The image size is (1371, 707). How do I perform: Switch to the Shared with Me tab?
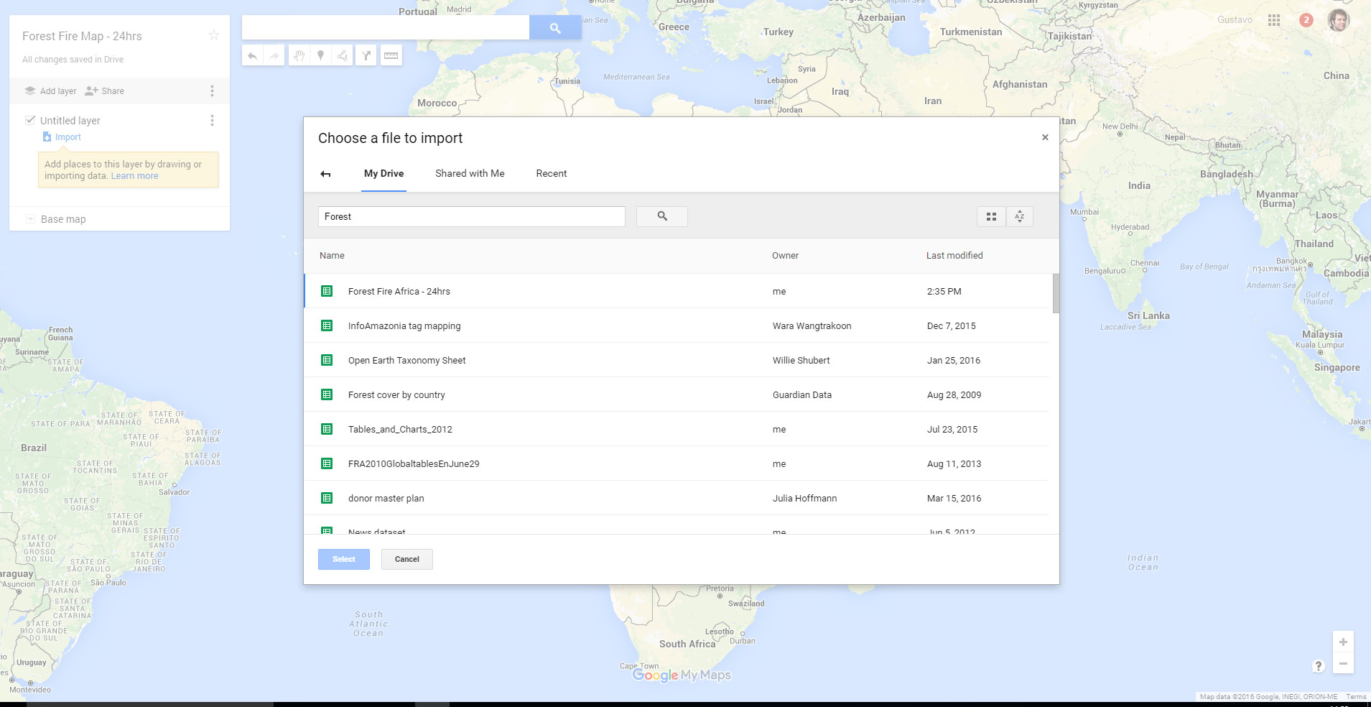[470, 173]
